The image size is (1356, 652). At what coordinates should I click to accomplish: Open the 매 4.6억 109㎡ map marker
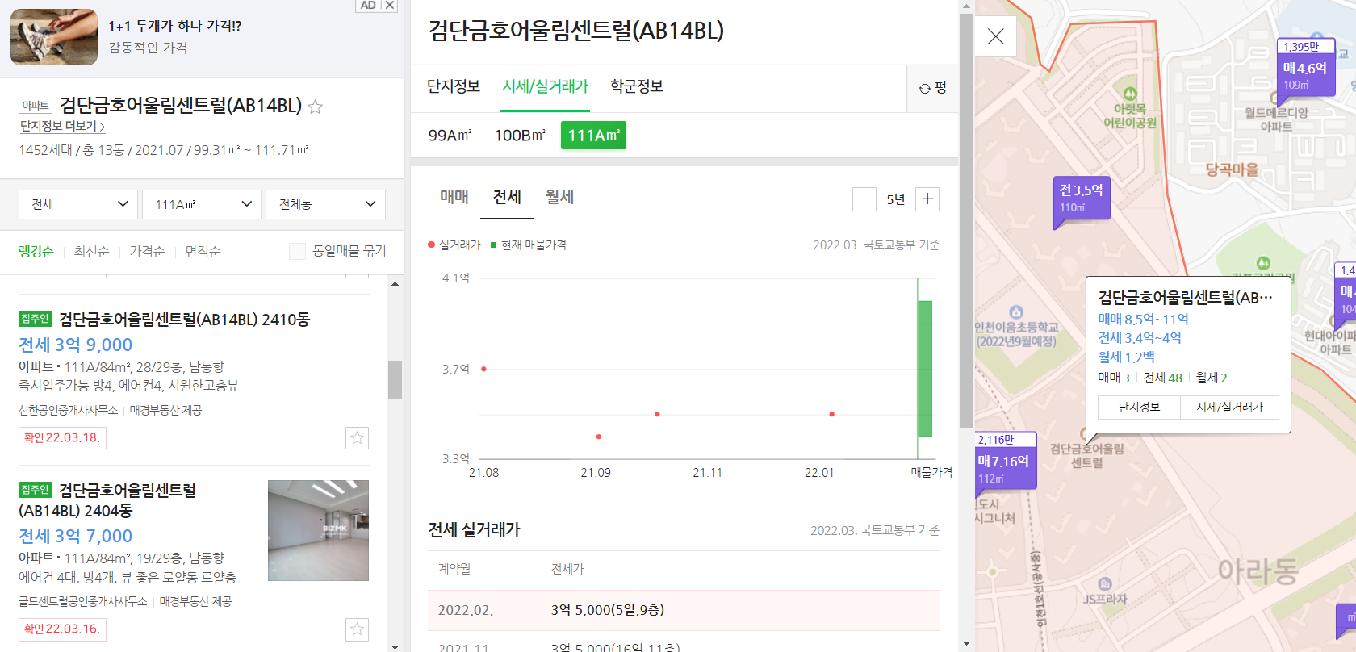1305,72
